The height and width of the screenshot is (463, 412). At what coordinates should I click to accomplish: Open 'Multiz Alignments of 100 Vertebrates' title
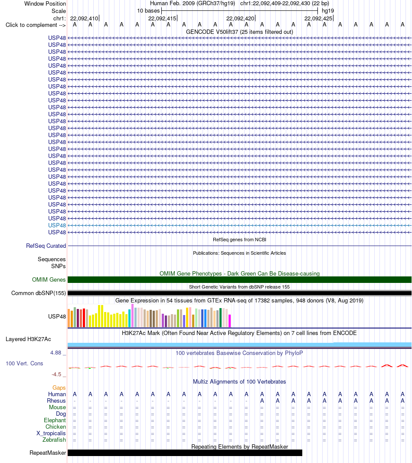(x=239, y=381)
